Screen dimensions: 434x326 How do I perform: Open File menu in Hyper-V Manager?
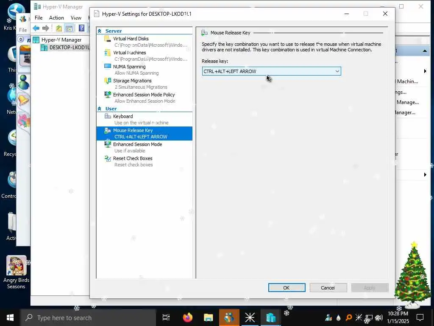click(x=39, y=18)
